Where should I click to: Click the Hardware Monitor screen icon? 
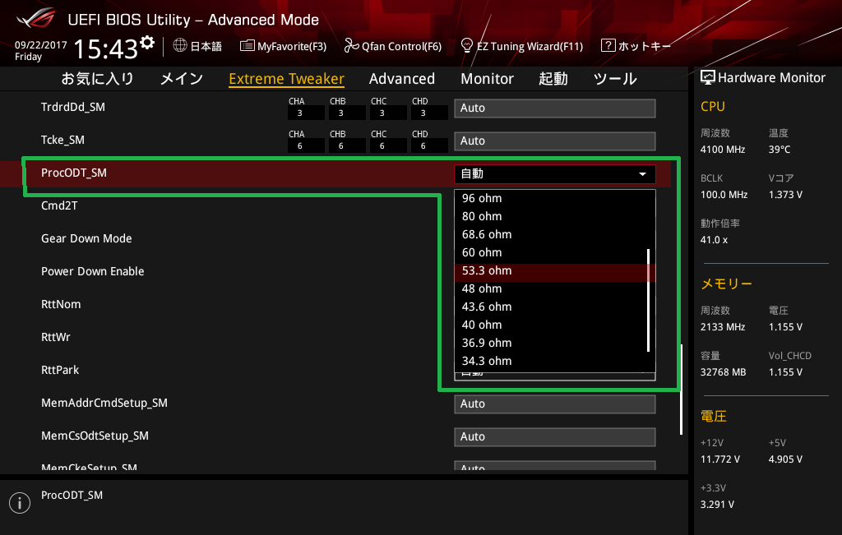[708, 78]
